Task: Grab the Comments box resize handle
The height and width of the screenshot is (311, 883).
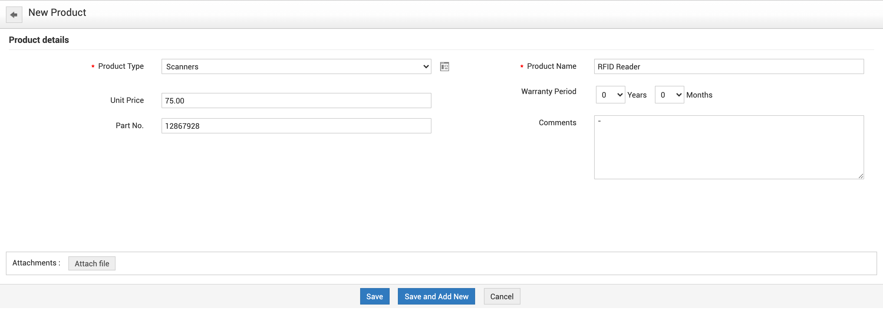Action: [x=861, y=176]
